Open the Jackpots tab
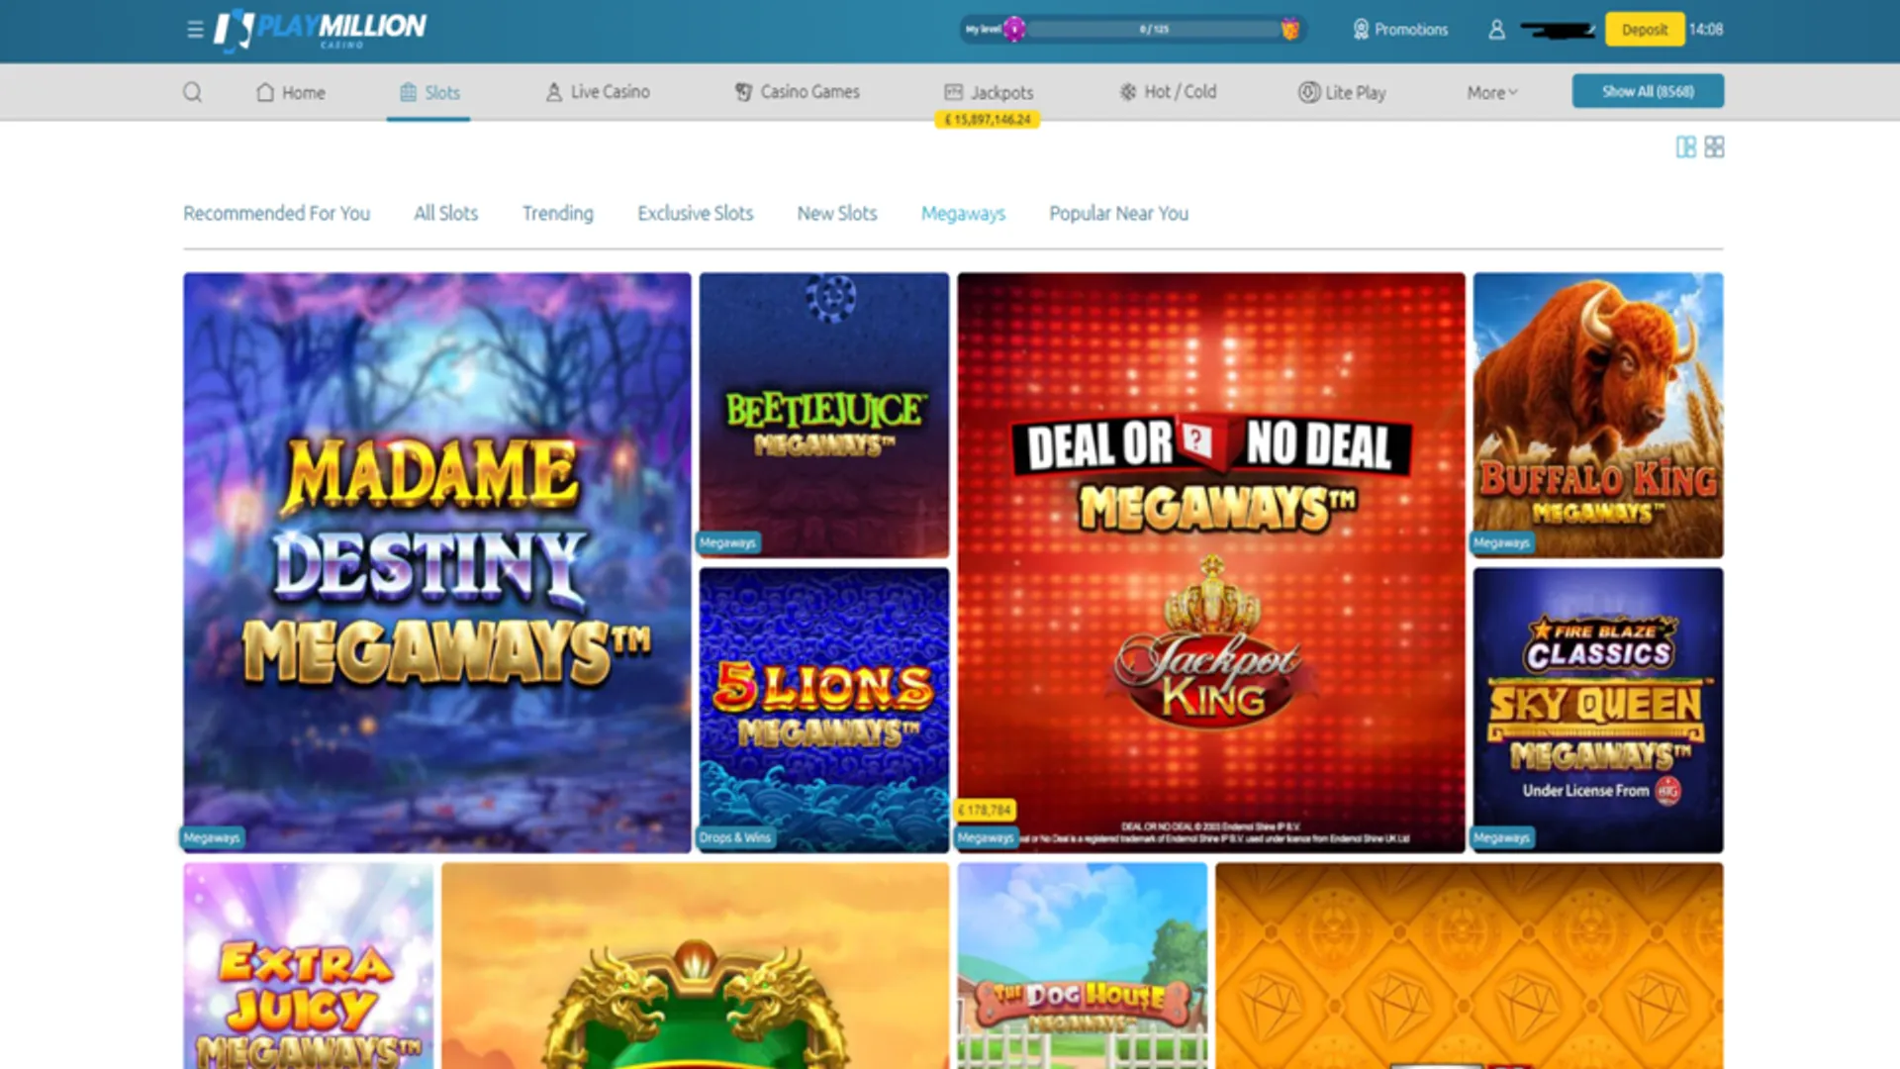 pos(989,92)
